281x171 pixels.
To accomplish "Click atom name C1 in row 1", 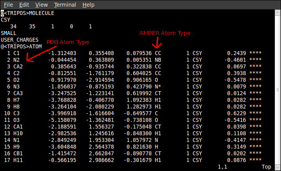I will click(x=16, y=53).
